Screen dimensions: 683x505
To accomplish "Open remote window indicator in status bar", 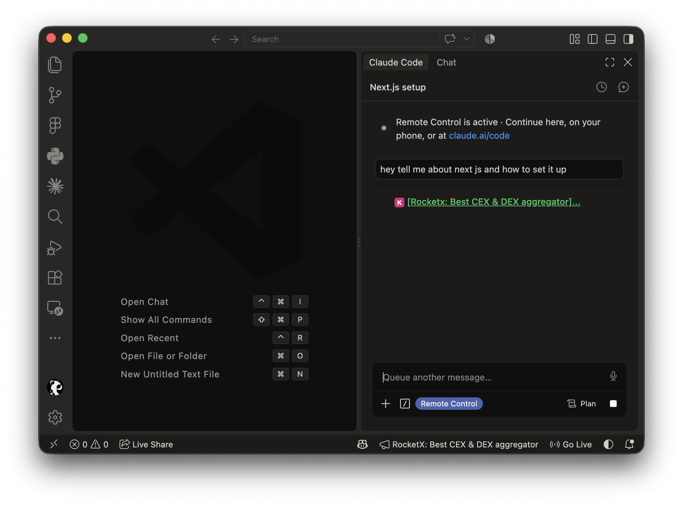I will pos(53,444).
